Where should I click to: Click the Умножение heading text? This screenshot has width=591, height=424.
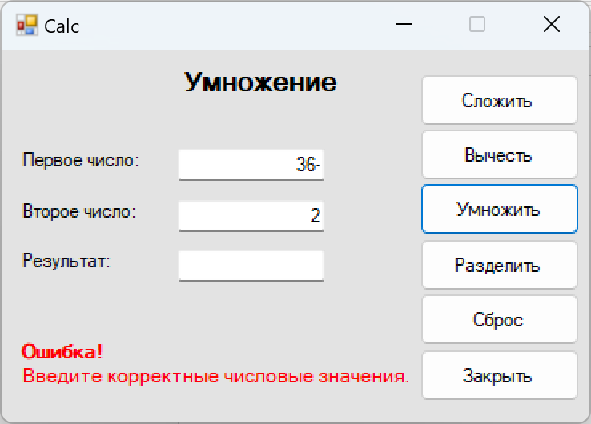(260, 82)
